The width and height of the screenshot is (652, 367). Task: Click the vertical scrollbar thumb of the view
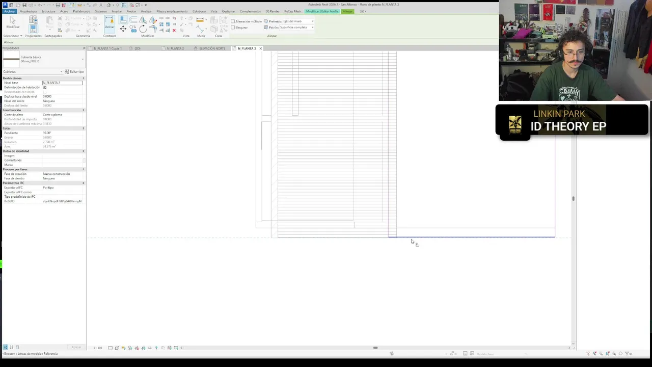tap(573, 198)
